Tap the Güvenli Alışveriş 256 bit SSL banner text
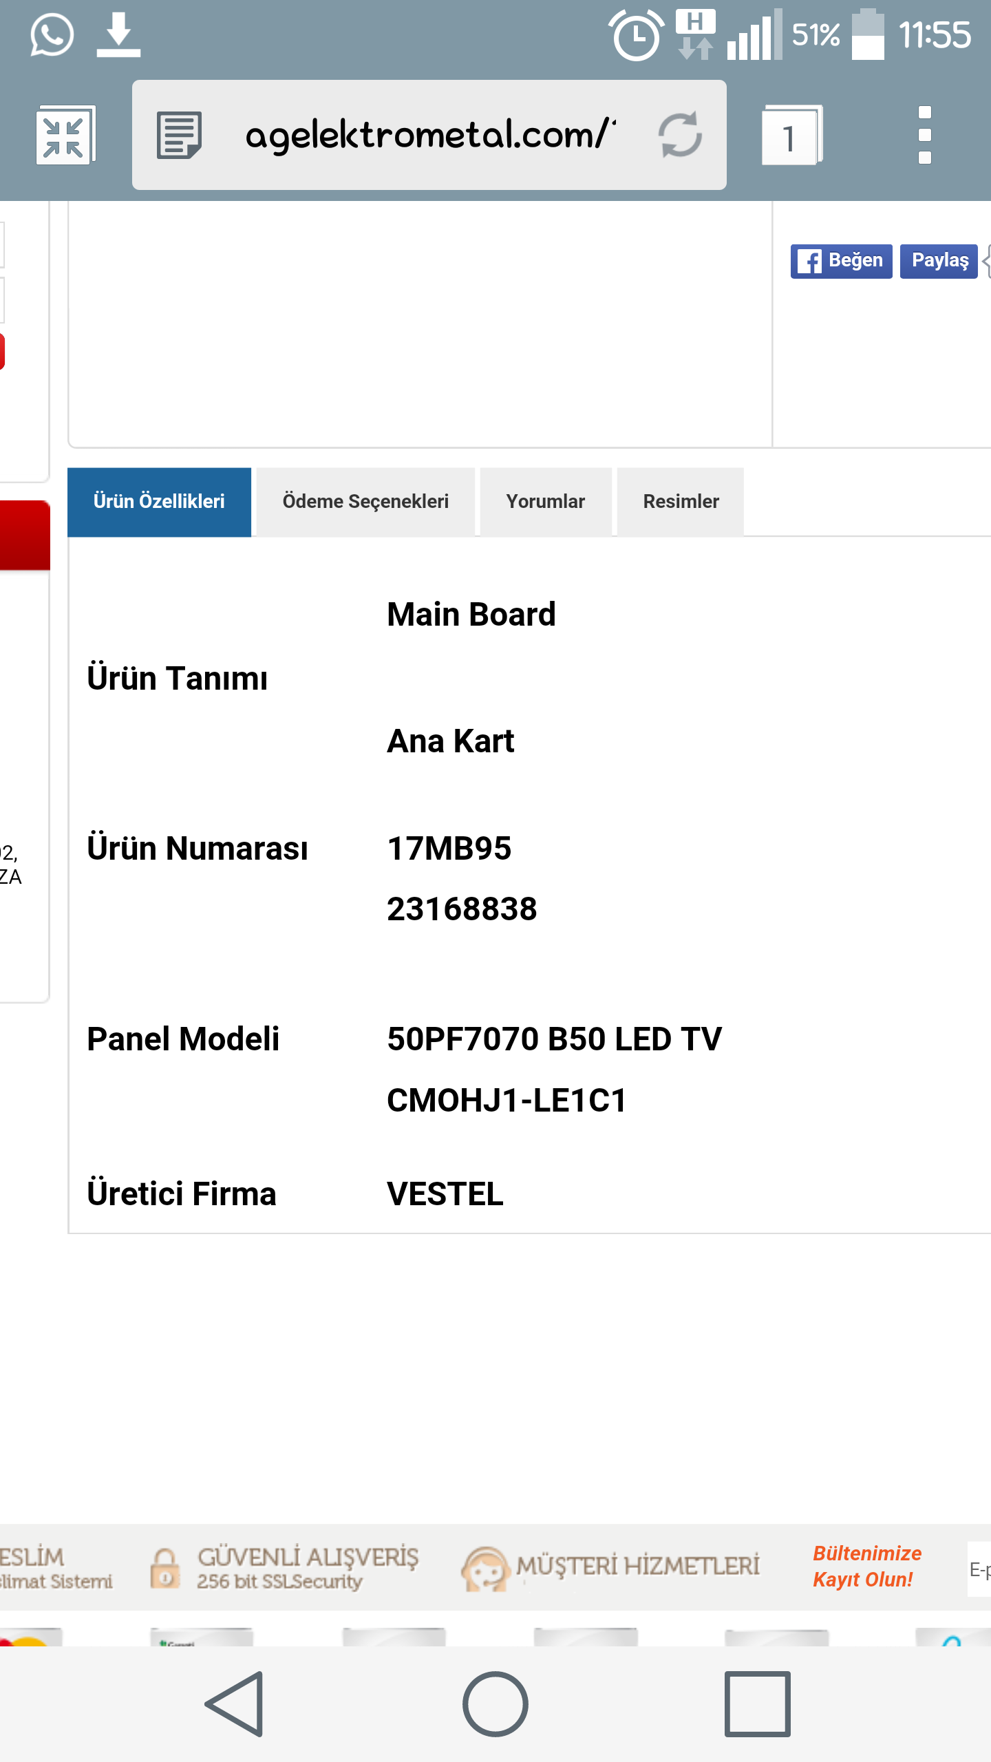The width and height of the screenshot is (991, 1762). coord(308,1569)
